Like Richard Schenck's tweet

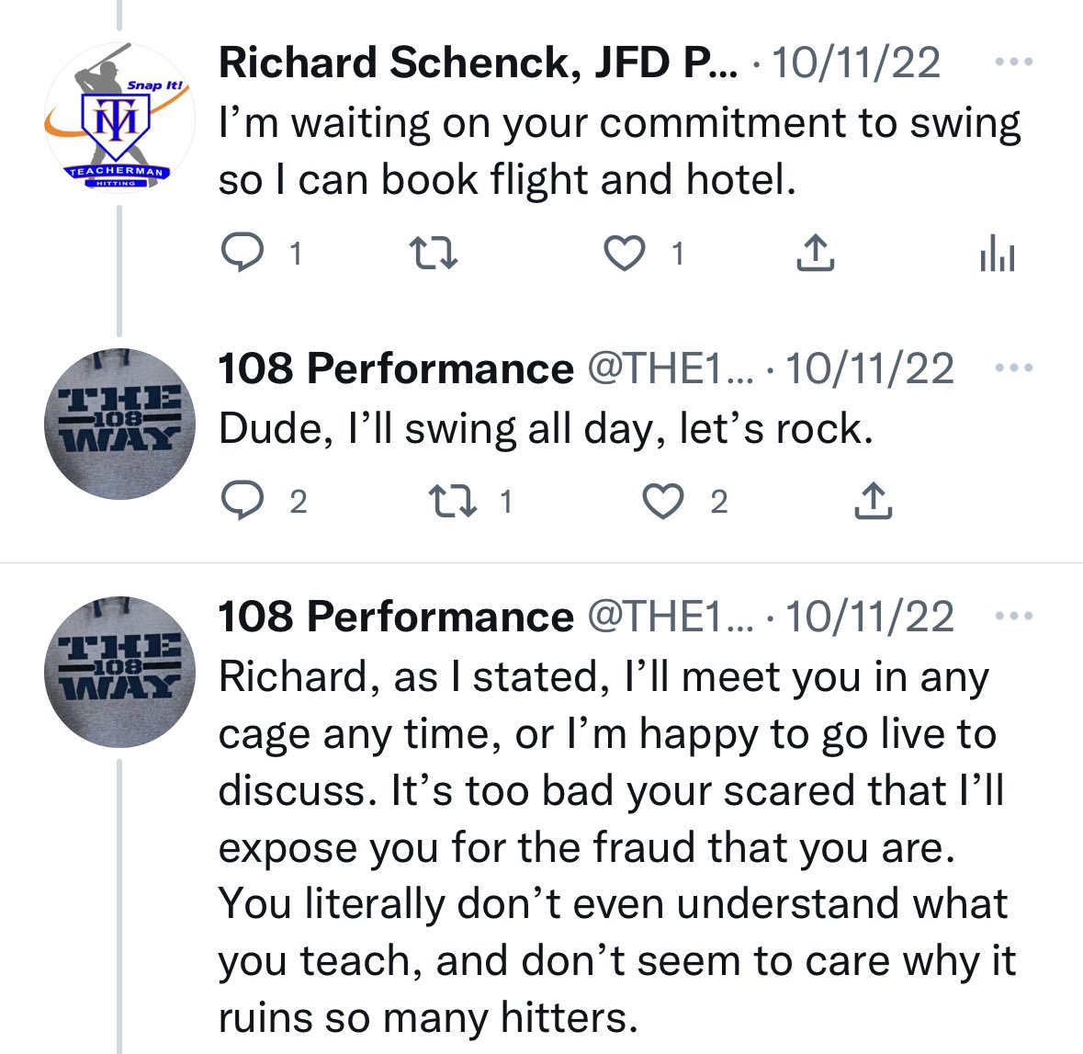[625, 253]
